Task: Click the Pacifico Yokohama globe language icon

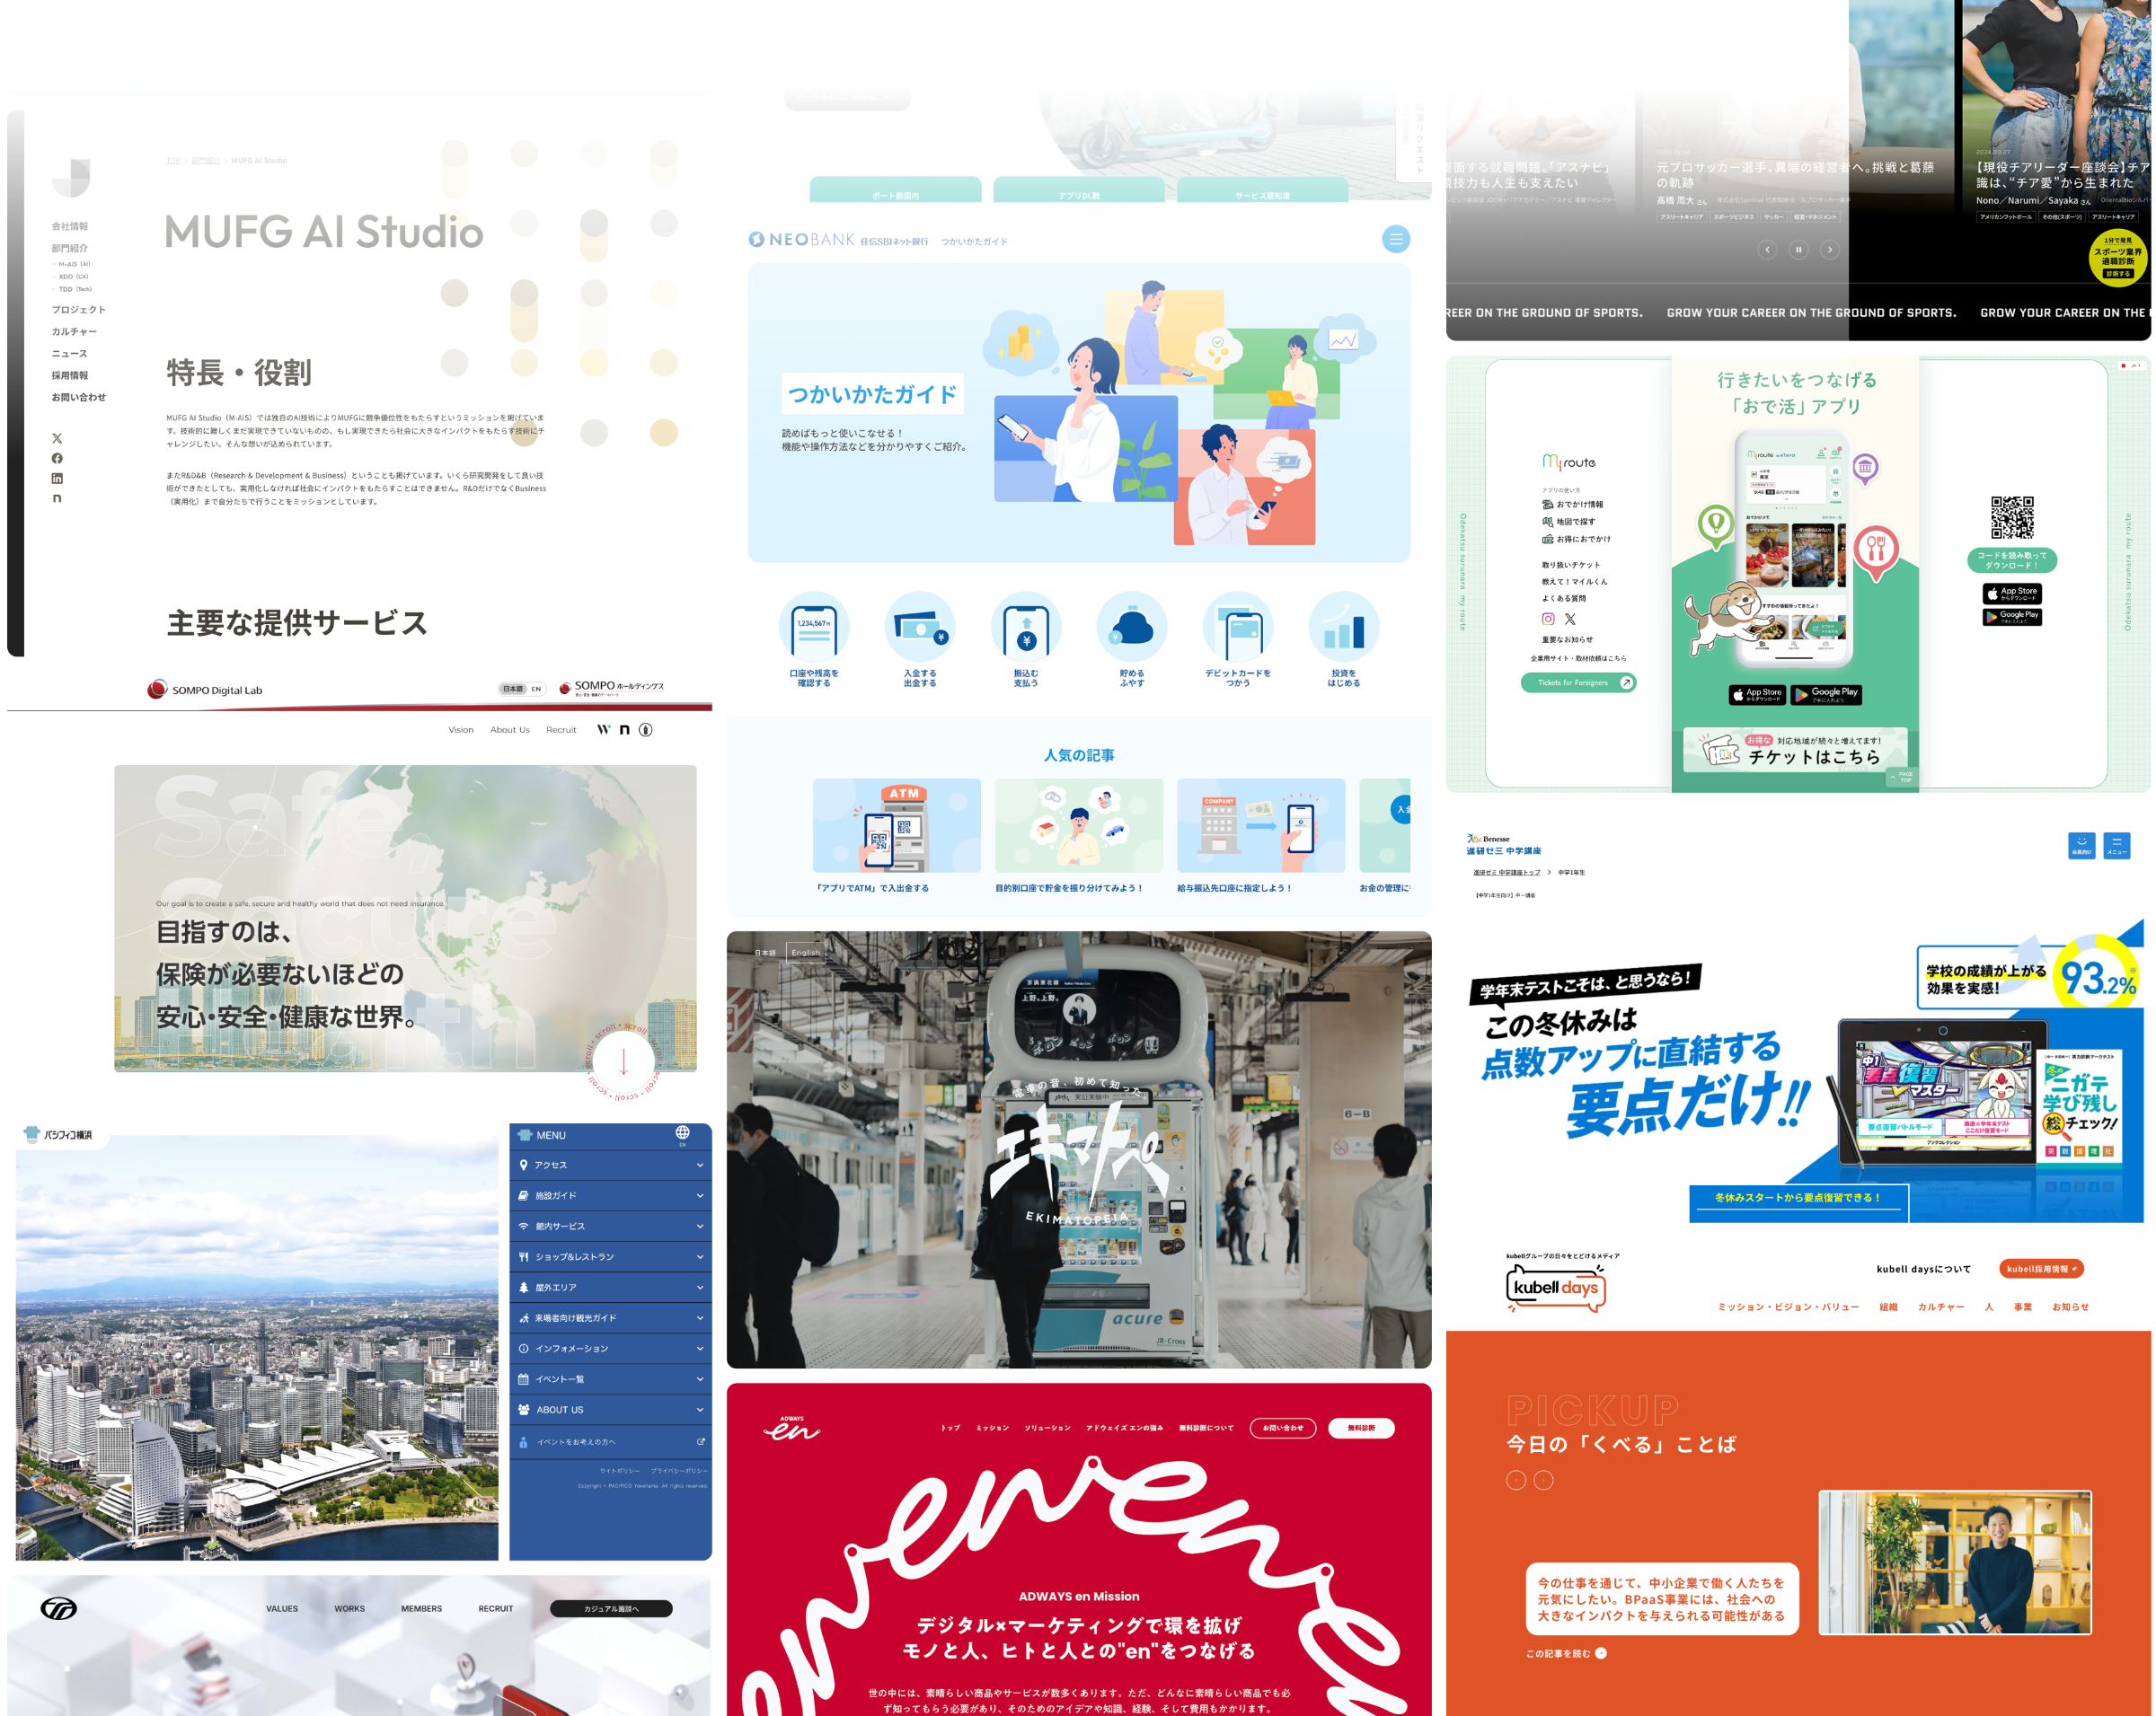Action: coord(682,1133)
